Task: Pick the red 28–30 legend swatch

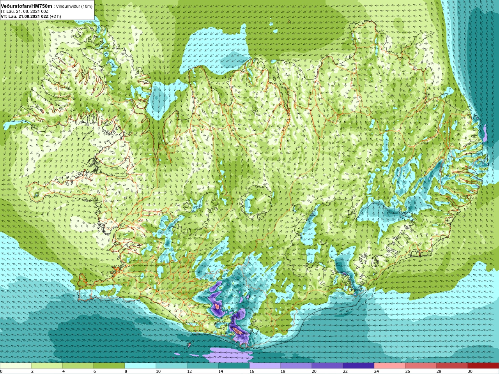Action: pyautogui.click(x=452, y=365)
